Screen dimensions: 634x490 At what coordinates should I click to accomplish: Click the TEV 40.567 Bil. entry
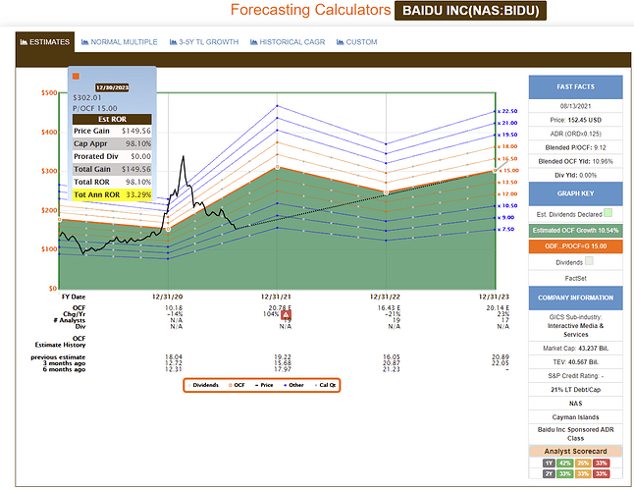pyautogui.click(x=575, y=362)
